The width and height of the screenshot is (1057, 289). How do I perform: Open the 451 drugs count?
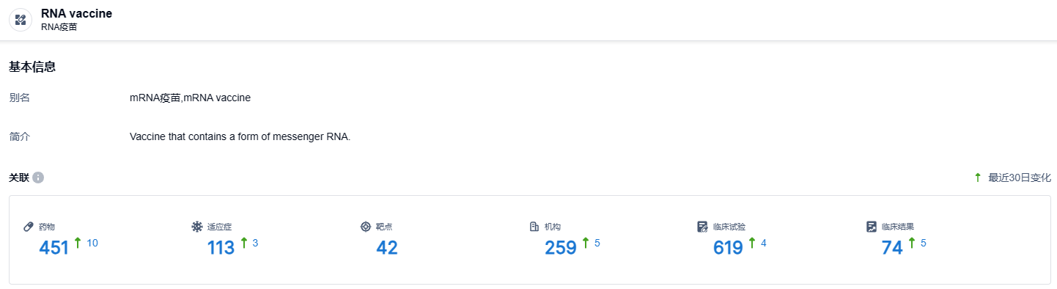(54, 248)
